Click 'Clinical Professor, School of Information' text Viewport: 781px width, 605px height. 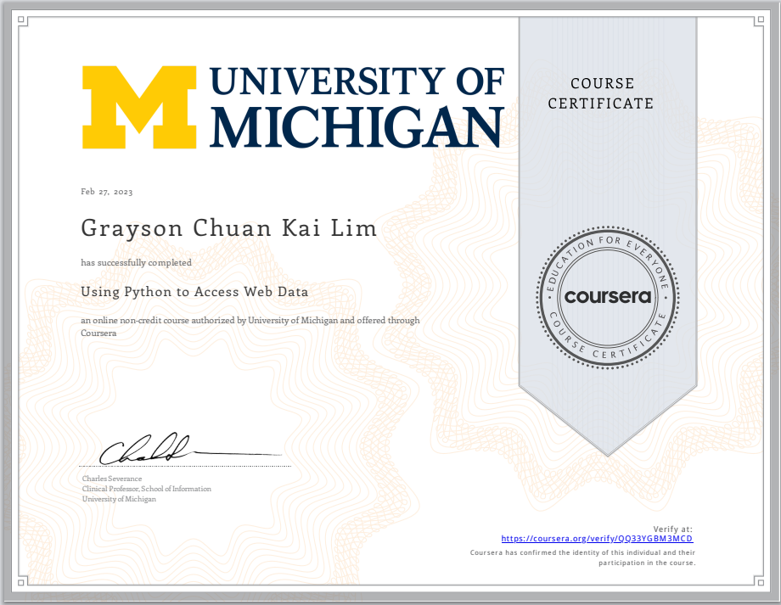146,489
